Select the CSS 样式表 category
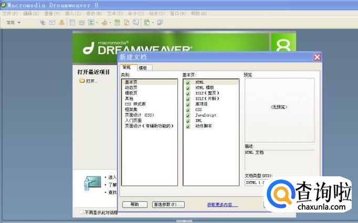The image size is (358, 223). (135, 104)
